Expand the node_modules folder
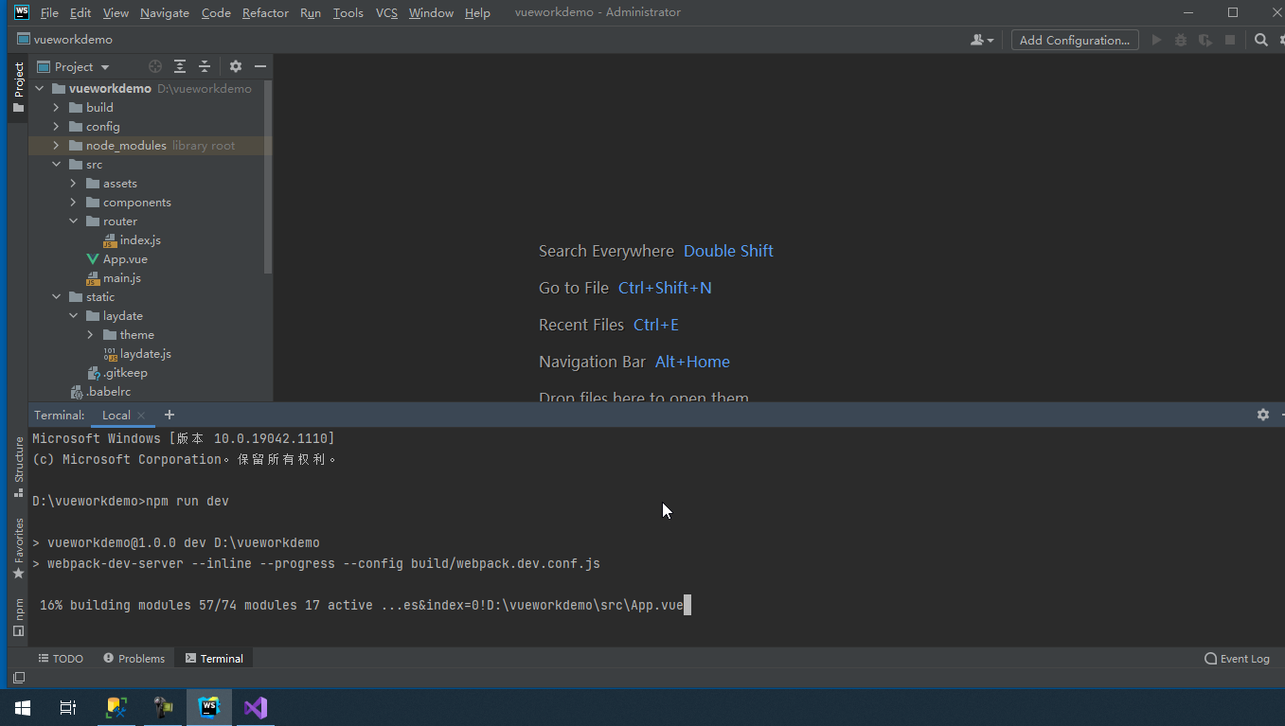The width and height of the screenshot is (1285, 726). tap(57, 145)
